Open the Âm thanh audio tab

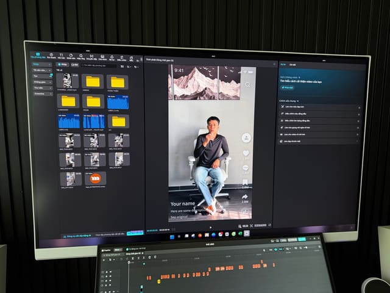click(51, 56)
